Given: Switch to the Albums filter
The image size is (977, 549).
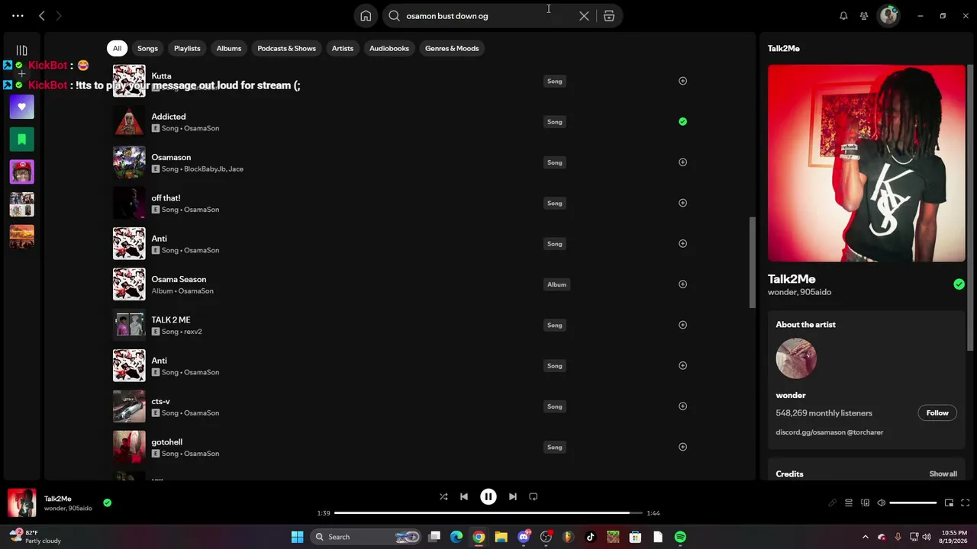Looking at the screenshot, I should [x=229, y=48].
